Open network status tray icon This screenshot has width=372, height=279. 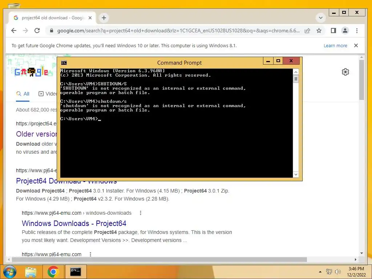click(x=329, y=272)
